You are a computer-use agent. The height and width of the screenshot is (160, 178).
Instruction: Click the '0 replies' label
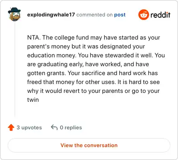click(71, 128)
